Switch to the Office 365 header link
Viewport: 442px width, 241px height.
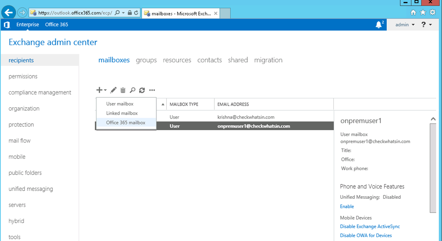pyautogui.click(x=57, y=25)
